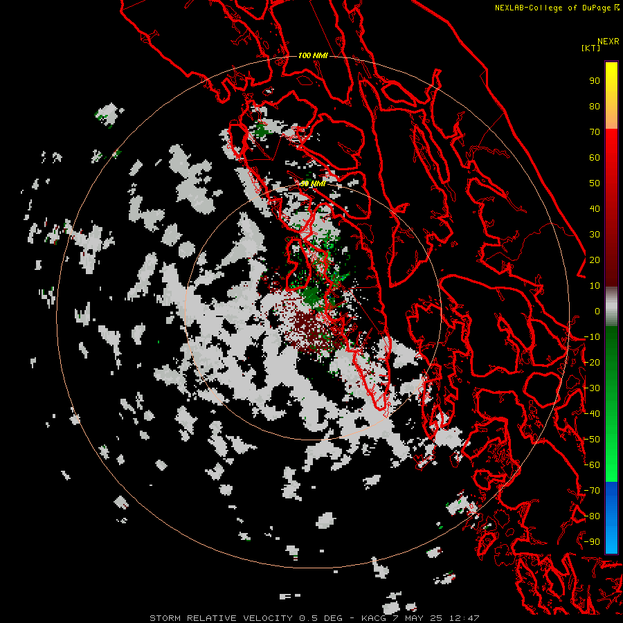This screenshot has width=623, height=623.
Task: Click the Storm Relative Velocity caption
Action: click(x=315, y=618)
